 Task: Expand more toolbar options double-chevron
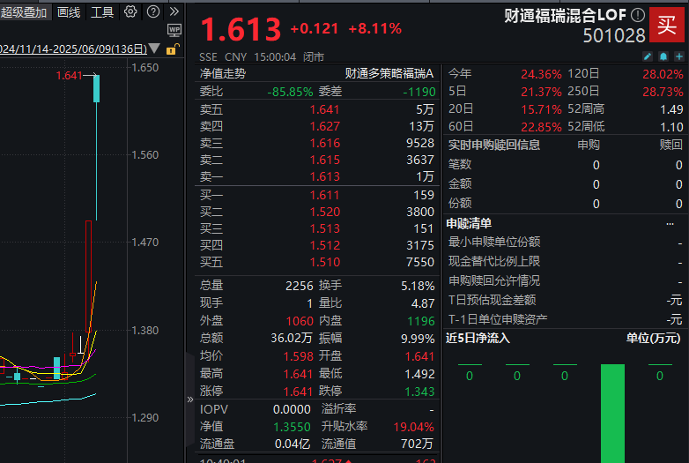click(174, 11)
